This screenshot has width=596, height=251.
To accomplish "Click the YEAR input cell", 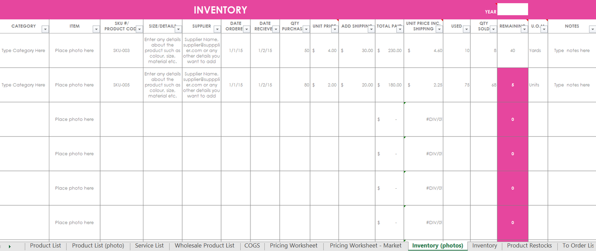I will 512,9.
